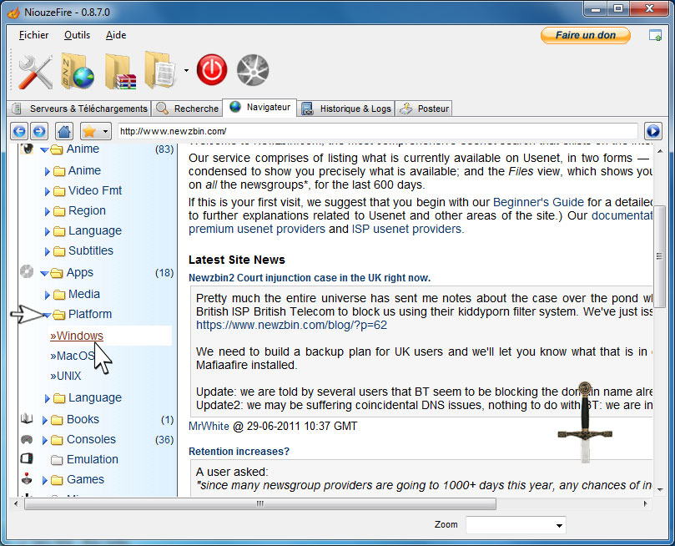Click the folder with RAR archive icon
675x546 pixels.
tap(120, 72)
